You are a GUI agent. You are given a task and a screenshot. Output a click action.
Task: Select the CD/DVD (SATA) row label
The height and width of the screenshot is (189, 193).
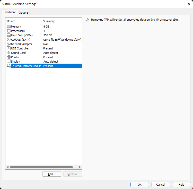pos(21,40)
